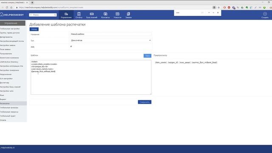Viewport: 272px width, 153px height.
Task: Click the blue Теги button
Action: (147, 56)
